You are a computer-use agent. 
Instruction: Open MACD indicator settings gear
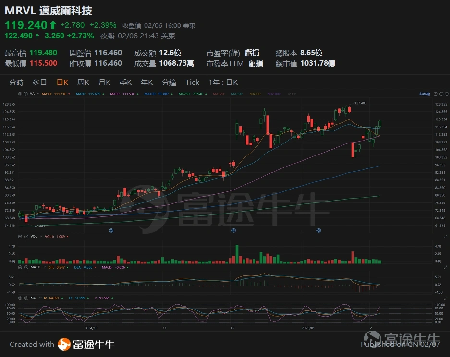point(20,267)
